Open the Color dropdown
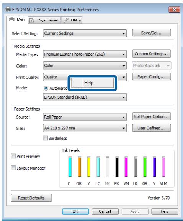This screenshot has height=221, width=183. pyautogui.click(x=85, y=66)
